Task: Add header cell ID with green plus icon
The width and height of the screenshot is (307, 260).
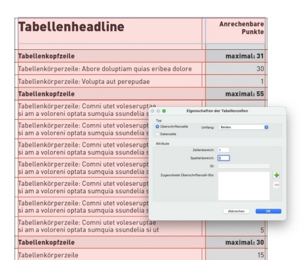Action: click(x=276, y=175)
